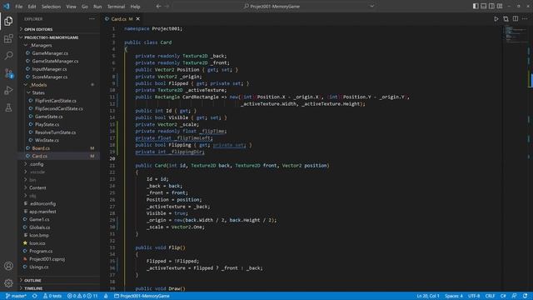
Task: Open the Accounts icon in activity bar
Action: point(8,266)
